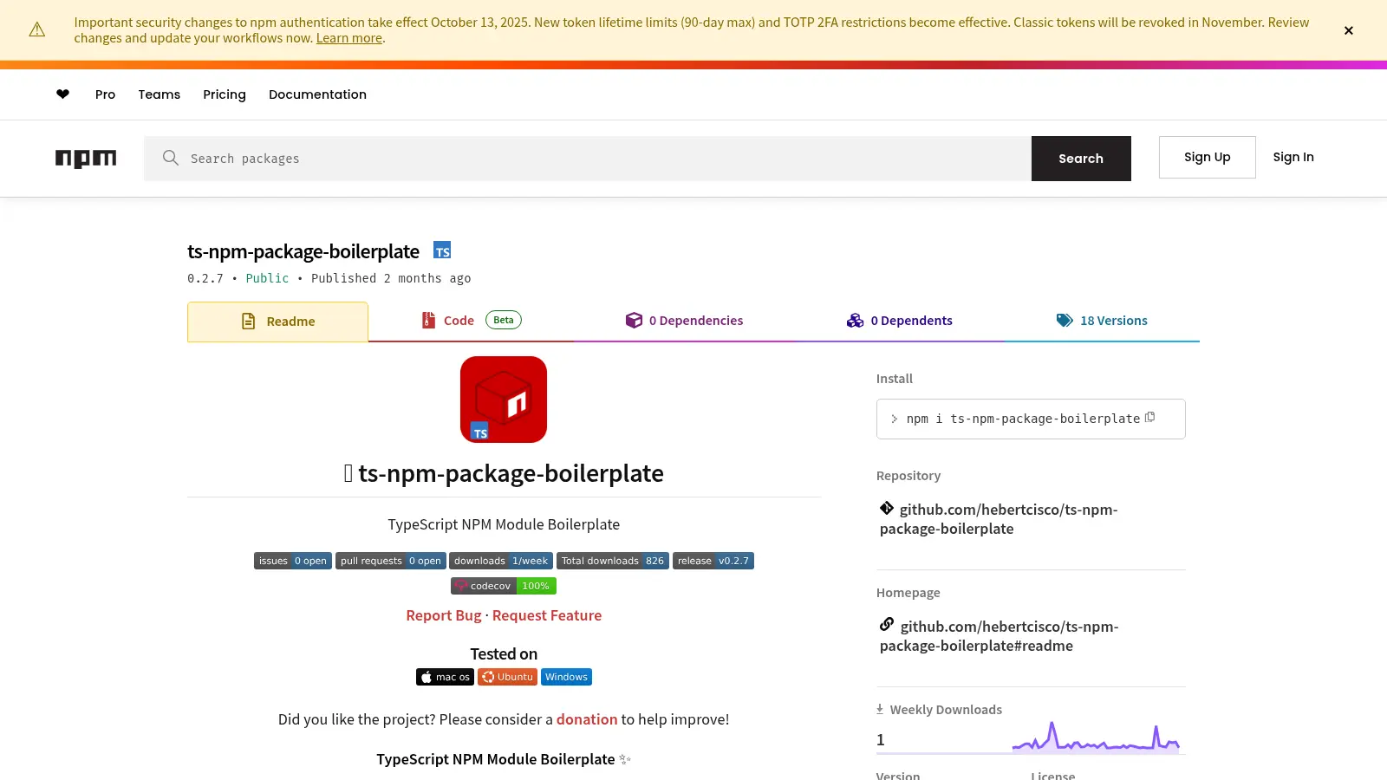This screenshot has height=780, width=1387.
Task: Click the red package logo image
Action: coord(504,400)
